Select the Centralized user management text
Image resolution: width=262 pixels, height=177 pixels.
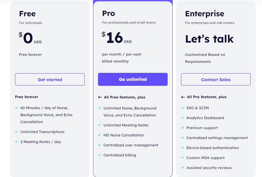pyautogui.click(x=131, y=145)
